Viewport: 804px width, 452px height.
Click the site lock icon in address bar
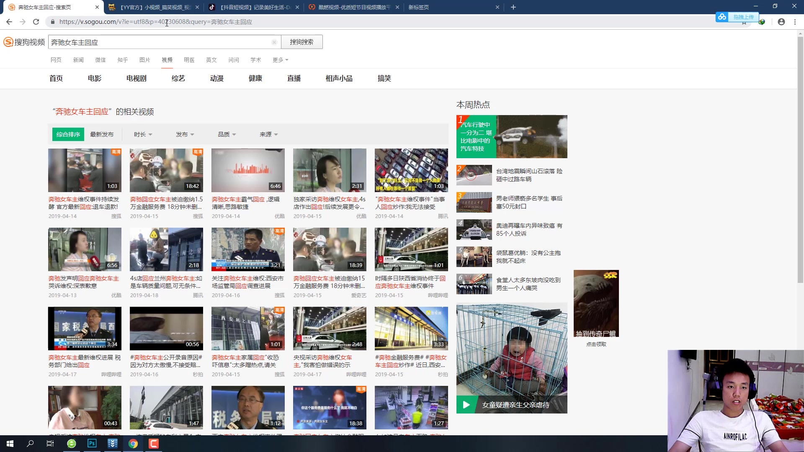tap(53, 22)
